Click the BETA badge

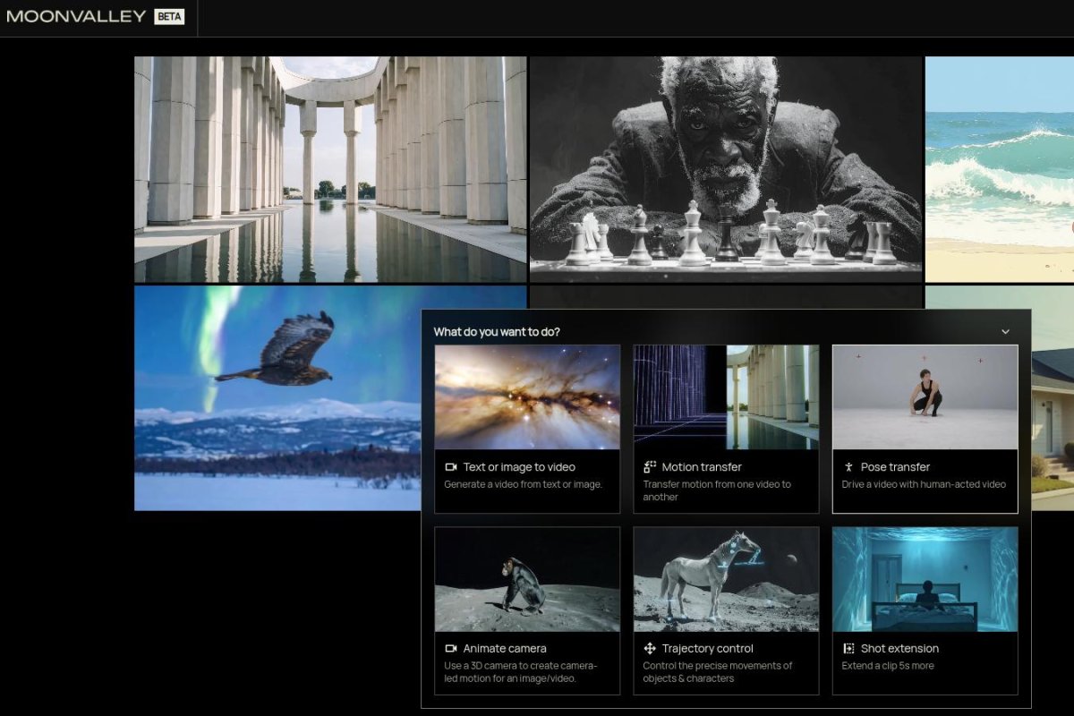pyautogui.click(x=169, y=16)
